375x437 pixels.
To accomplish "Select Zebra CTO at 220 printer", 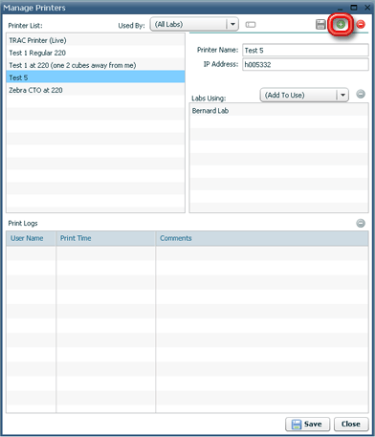I will point(96,90).
